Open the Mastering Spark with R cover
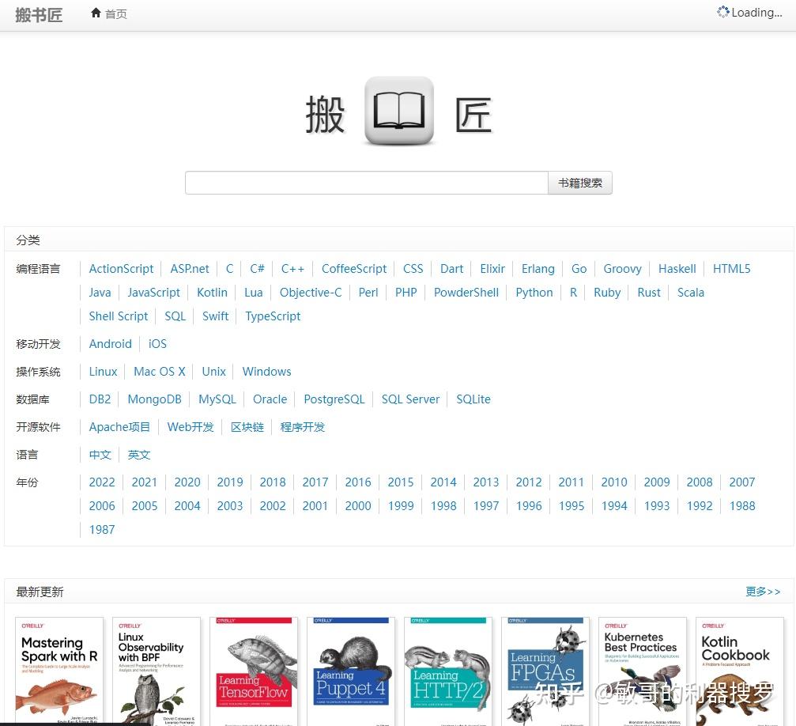The image size is (796, 726). coord(59,671)
